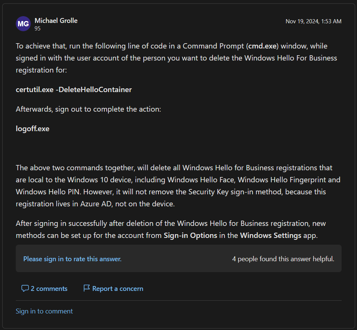357x330 pixels.
Task: Open Michael Grolle's profile name
Action: (56, 21)
